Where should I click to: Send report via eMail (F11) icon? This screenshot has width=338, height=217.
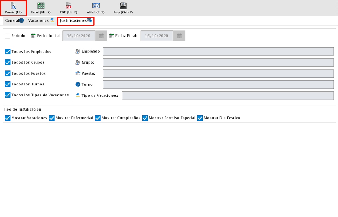pos(96,6)
